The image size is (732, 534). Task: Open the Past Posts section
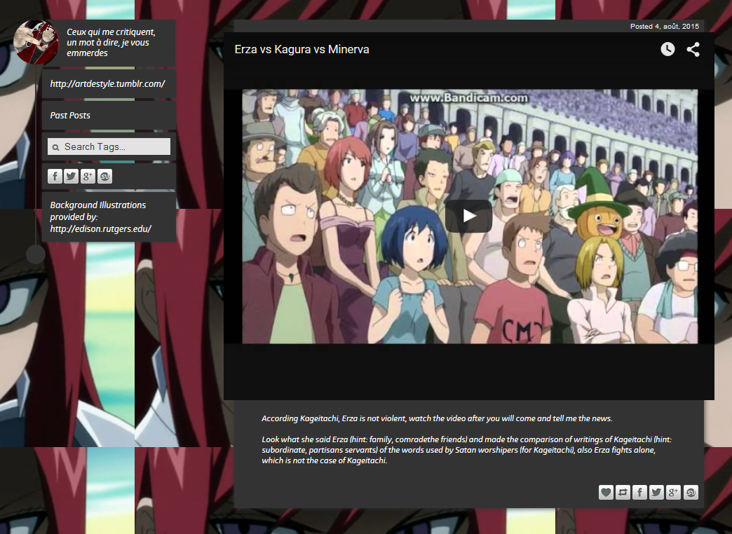[70, 116]
